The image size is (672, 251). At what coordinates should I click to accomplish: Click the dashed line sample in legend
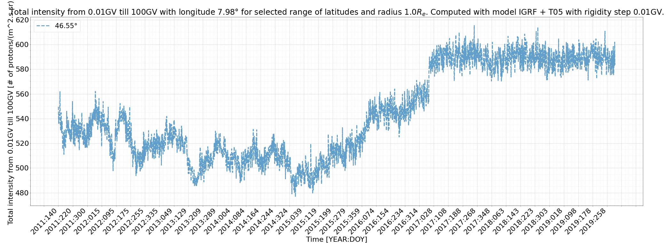[x=43, y=26]
